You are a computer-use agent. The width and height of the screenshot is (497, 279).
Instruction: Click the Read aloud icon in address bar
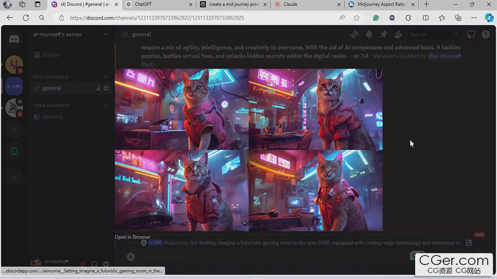click(x=342, y=17)
